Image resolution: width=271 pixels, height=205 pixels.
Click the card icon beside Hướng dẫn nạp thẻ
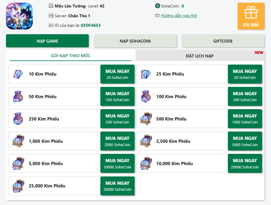click(157, 16)
